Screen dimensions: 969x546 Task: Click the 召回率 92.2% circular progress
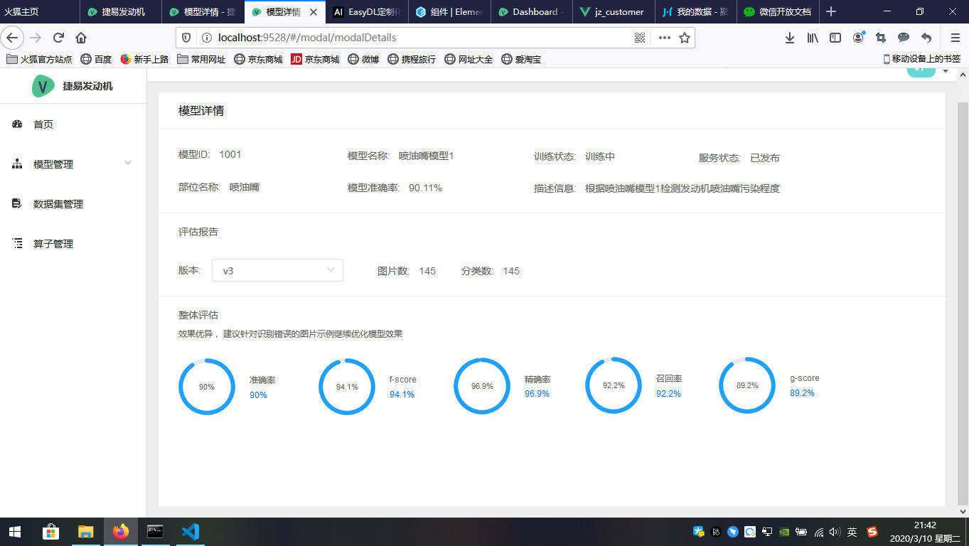(x=614, y=385)
